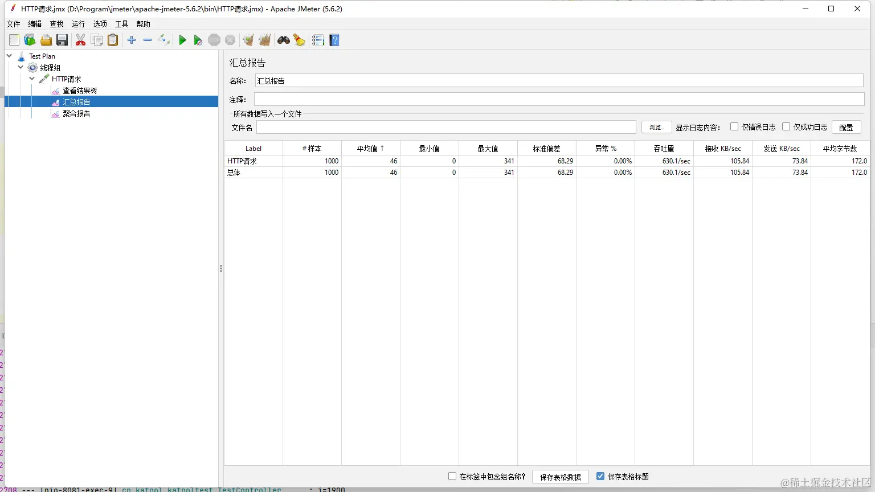Reset search with the yellow brush icon
This screenshot has width=875, height=492.
pos(300,40)
